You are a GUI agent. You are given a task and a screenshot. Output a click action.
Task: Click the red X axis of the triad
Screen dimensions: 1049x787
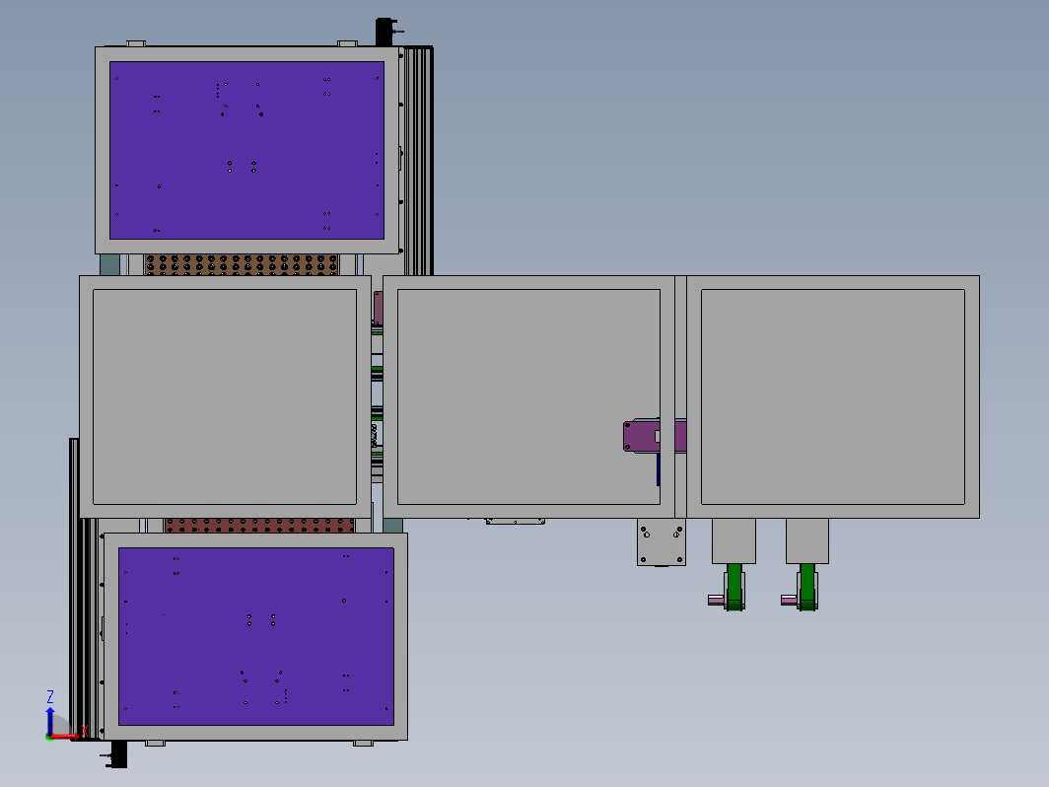tap(65, 736)
